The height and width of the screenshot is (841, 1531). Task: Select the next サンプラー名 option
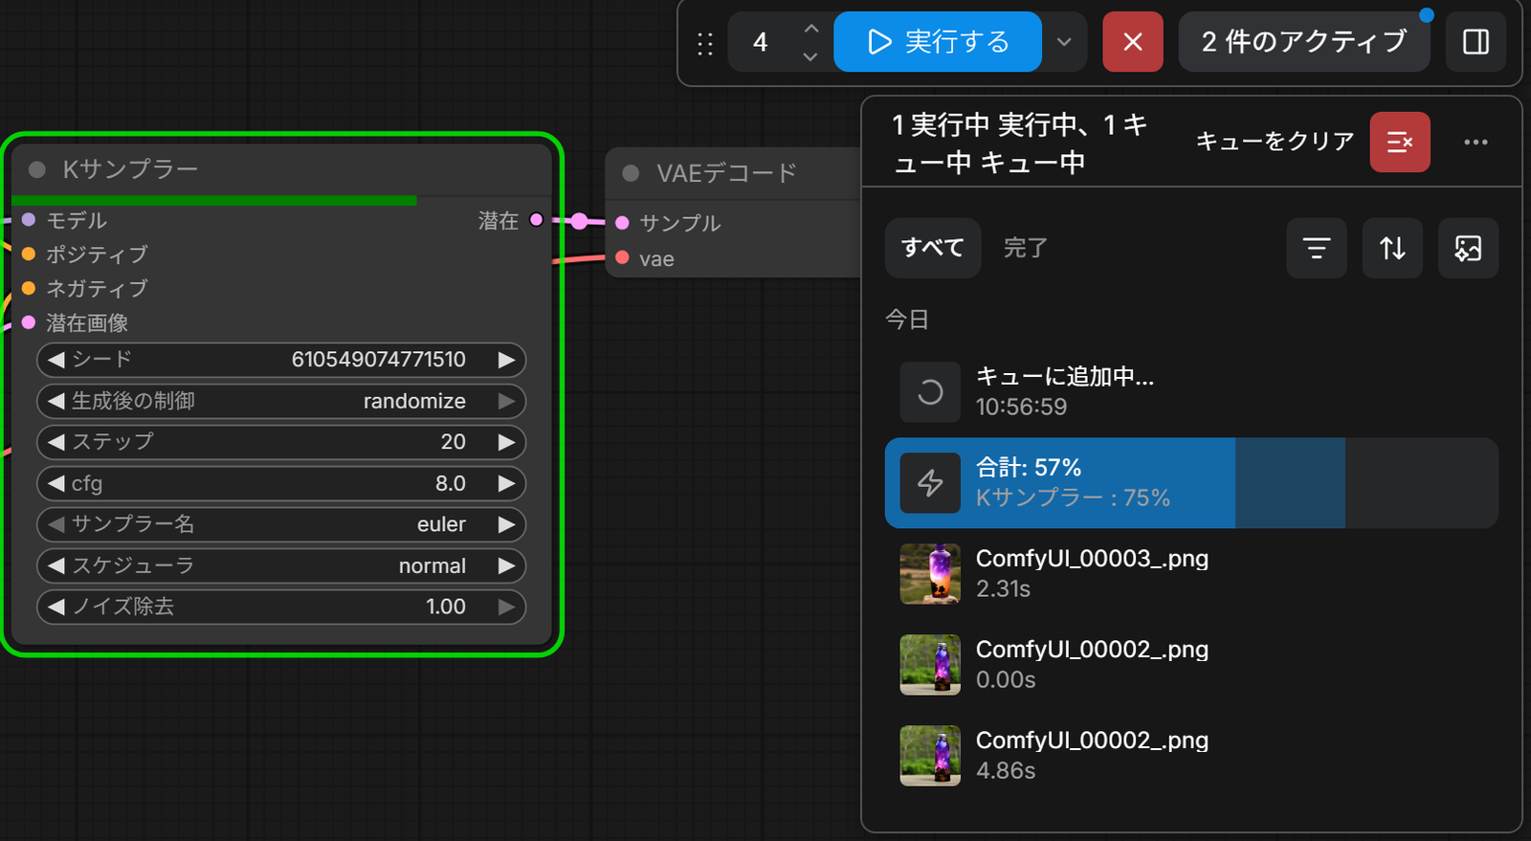tap(506, 524)
